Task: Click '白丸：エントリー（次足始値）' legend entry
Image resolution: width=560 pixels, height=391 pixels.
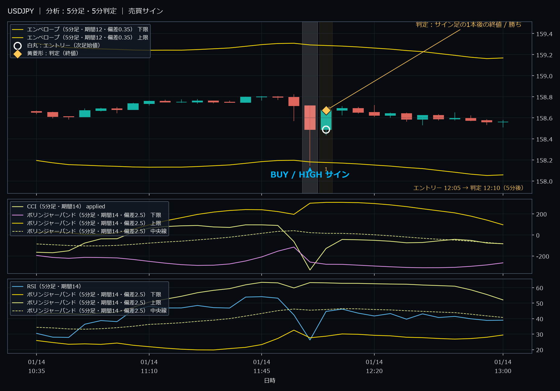Action: coord(57,45)
